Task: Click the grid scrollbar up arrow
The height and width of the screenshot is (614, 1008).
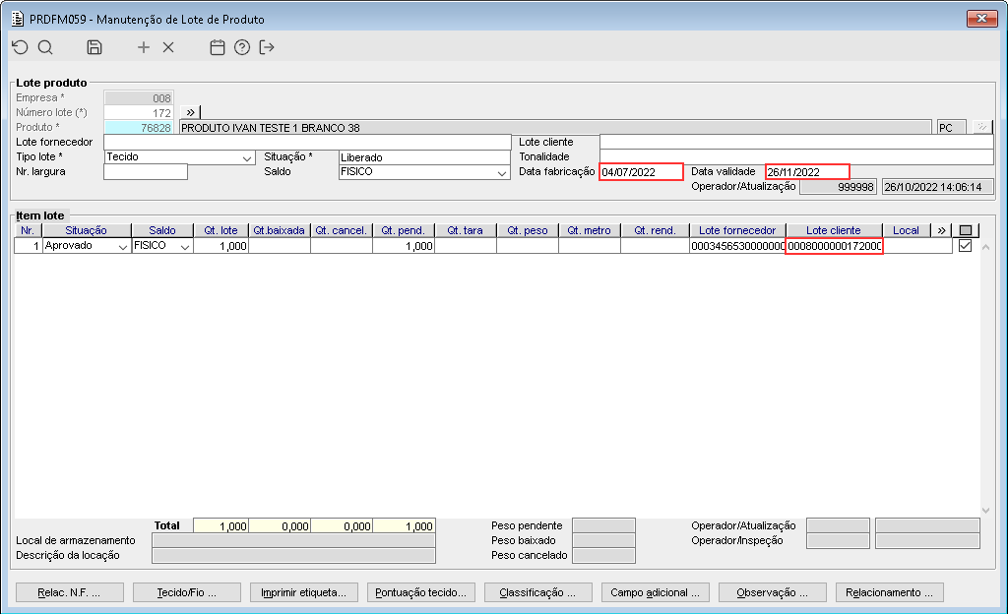Action: (985, 247)
